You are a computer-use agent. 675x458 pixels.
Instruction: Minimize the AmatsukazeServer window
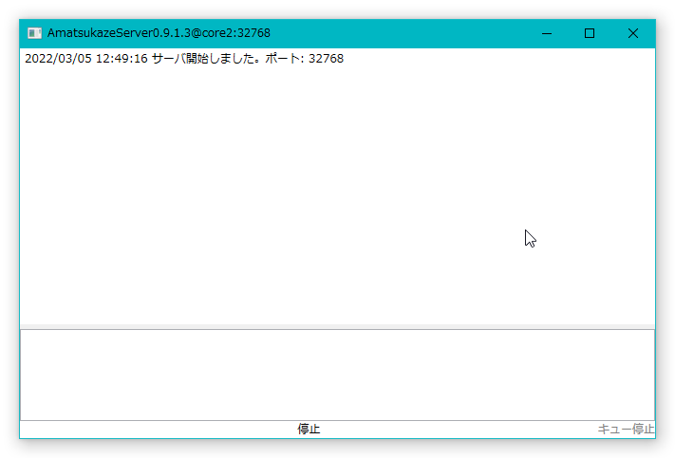(x=547, y=33)
